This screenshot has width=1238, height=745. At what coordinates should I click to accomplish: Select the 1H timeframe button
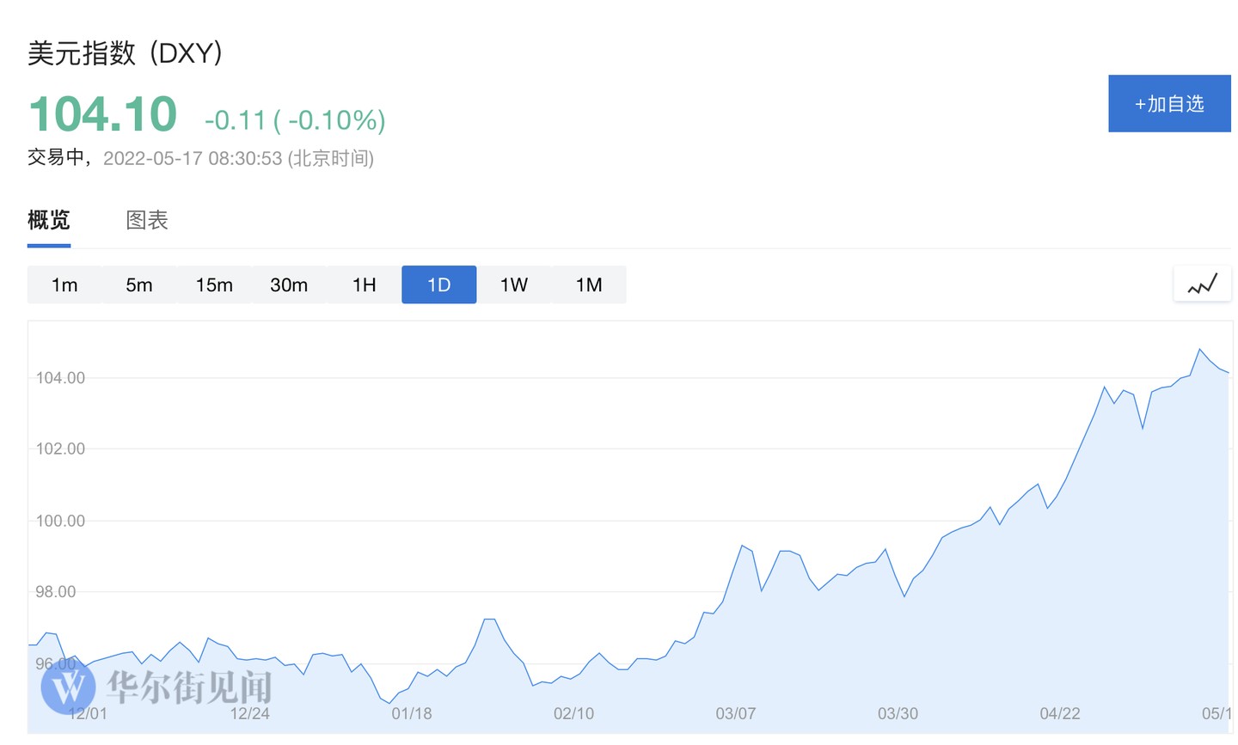coord(364,285)
